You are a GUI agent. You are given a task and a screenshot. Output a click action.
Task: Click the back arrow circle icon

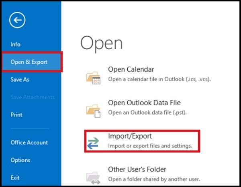pyautogui.click(x=18, y=20)
